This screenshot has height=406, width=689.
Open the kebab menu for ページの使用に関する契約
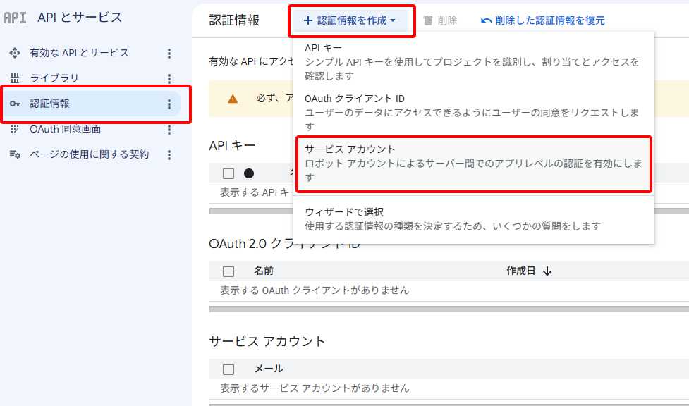169,154
